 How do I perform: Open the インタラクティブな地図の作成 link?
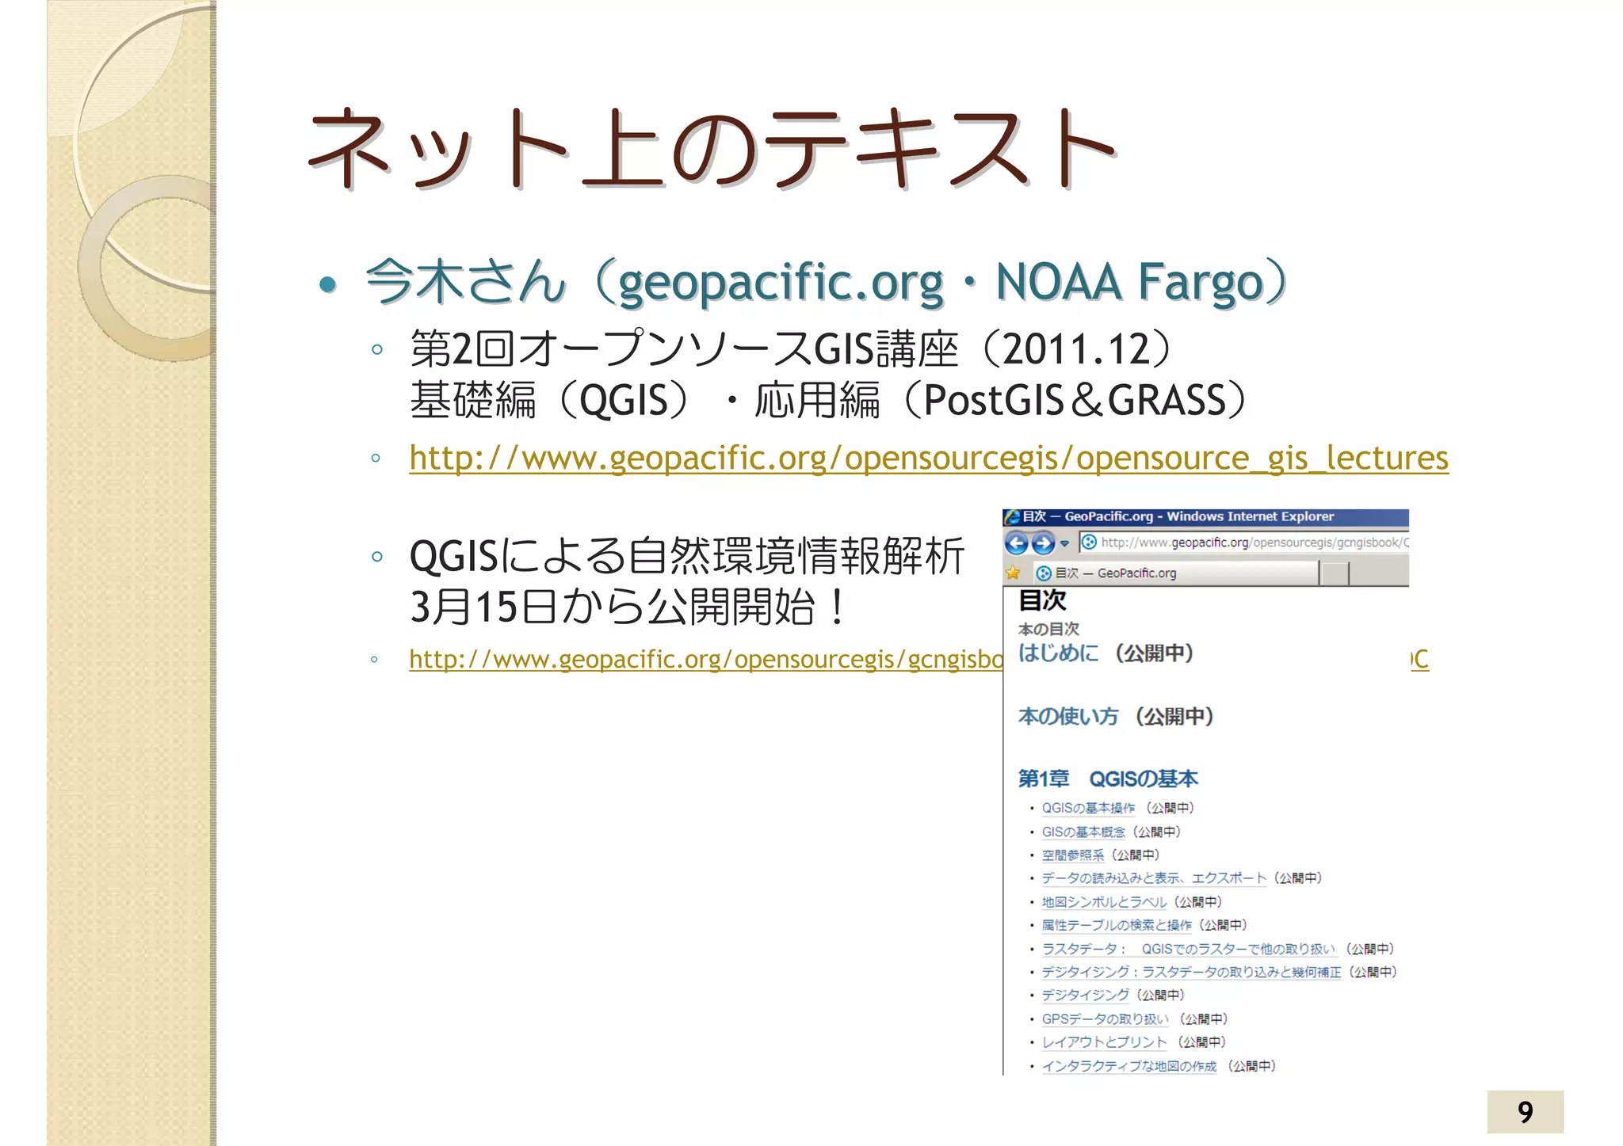coord(1128,1066)
